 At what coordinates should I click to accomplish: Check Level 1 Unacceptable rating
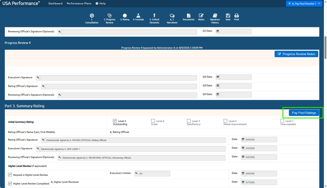[282, 121]
